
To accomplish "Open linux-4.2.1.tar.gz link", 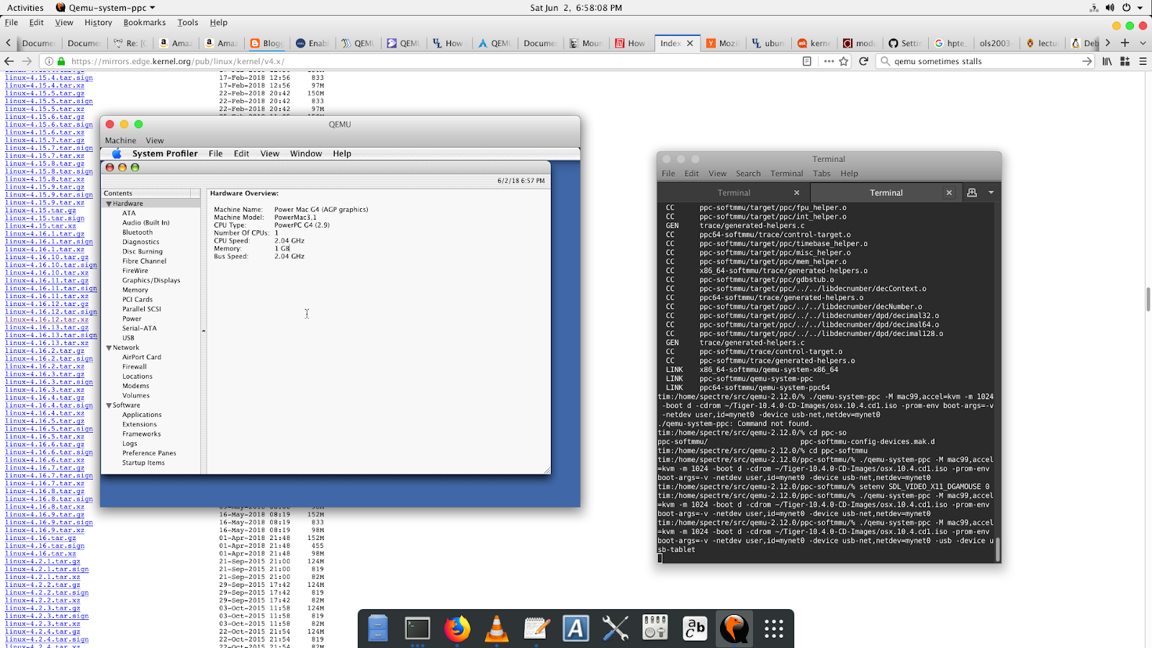I will (x=42, y=561).
